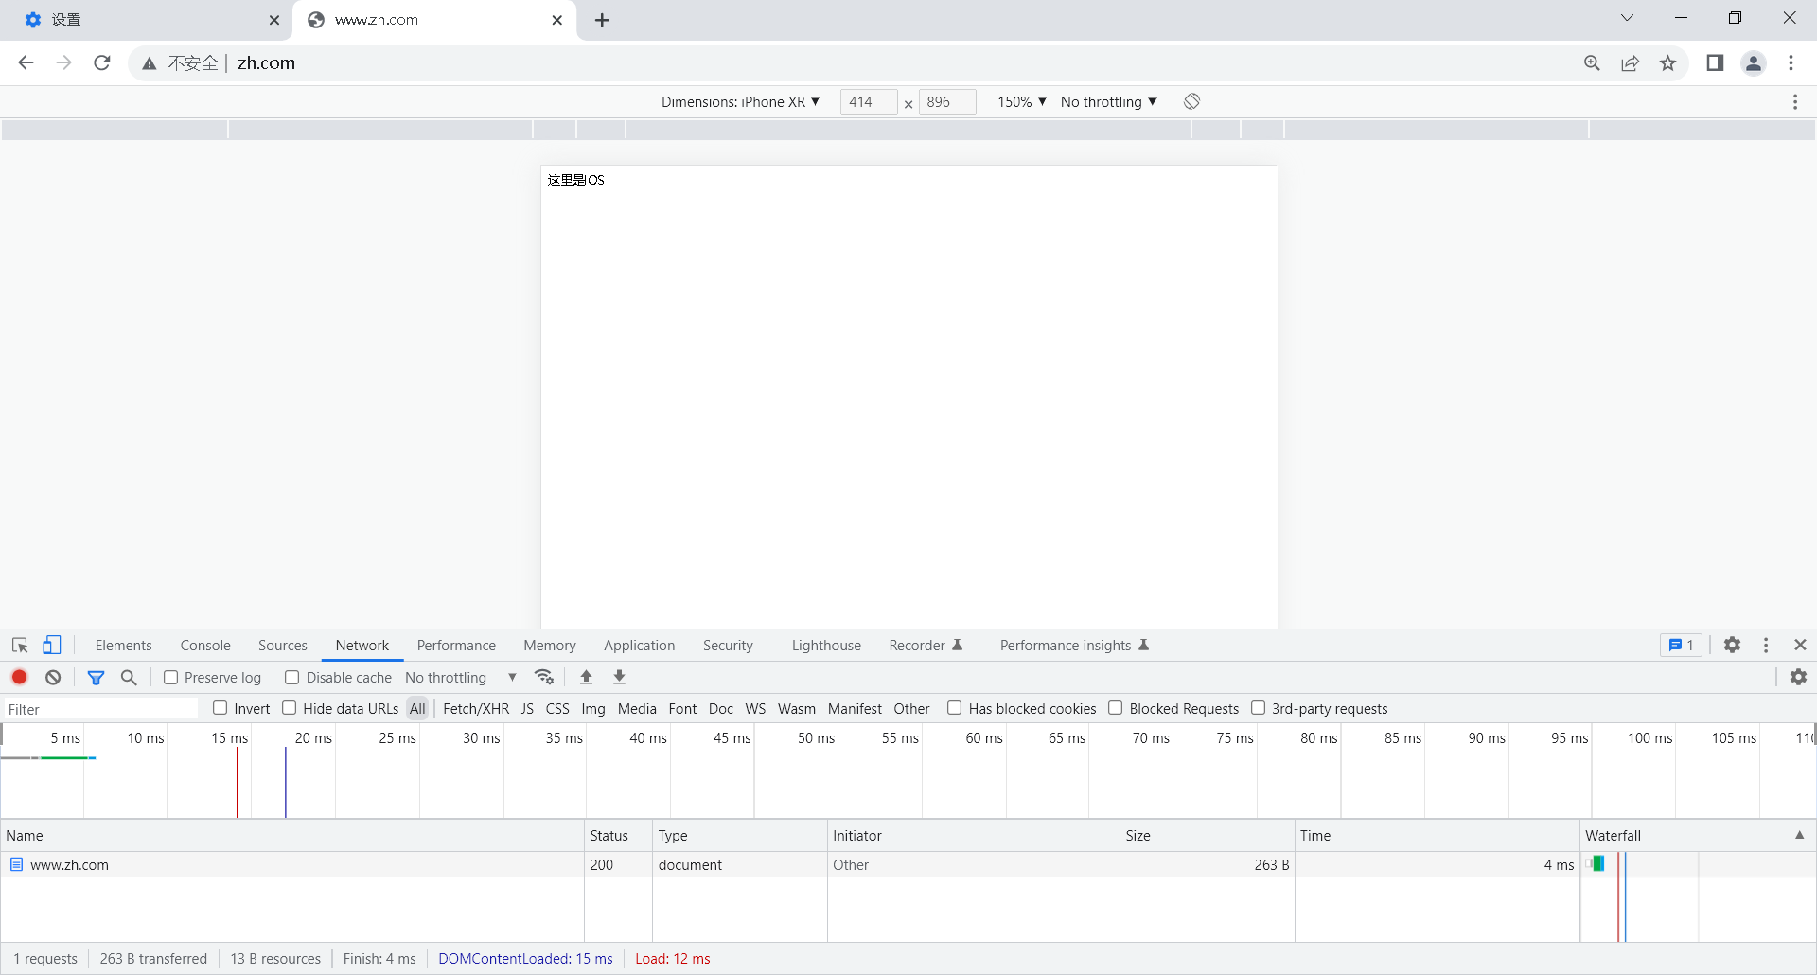Filter requests by Fetch/XHR
The width and height of the screenshot is (1817, 975).
click(x=476, y=709)
